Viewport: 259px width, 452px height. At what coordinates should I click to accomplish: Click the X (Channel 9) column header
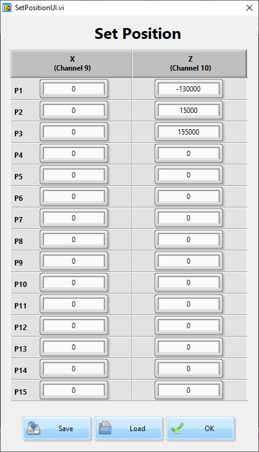coord(71,64)
